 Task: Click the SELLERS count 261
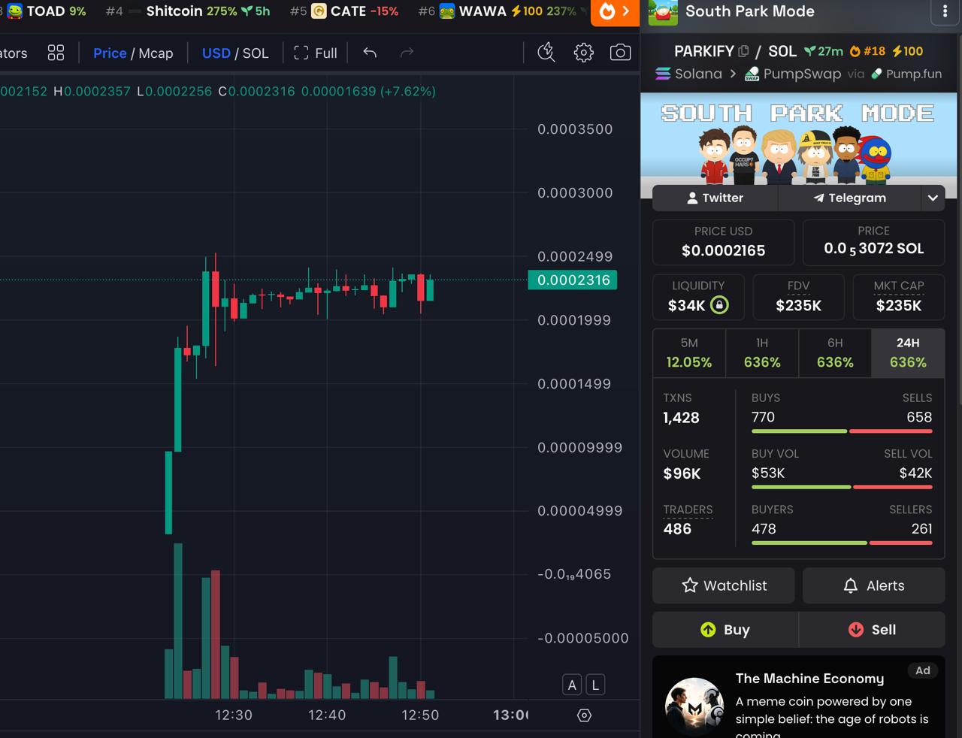pyautogui.click(x=921, y=528)
